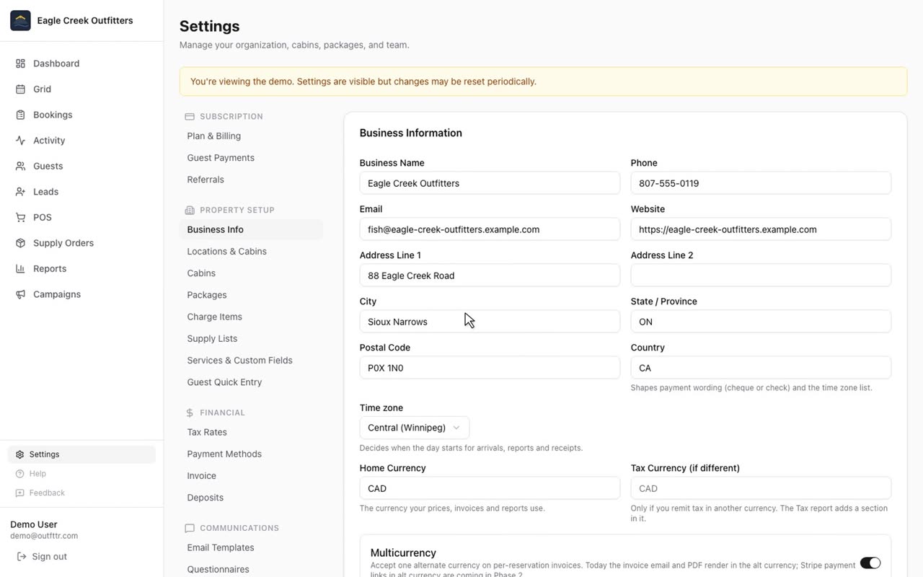This screenshot has width=923, height=577.
Task: Click the Reports bar chart icon
Action: point(20,268)
